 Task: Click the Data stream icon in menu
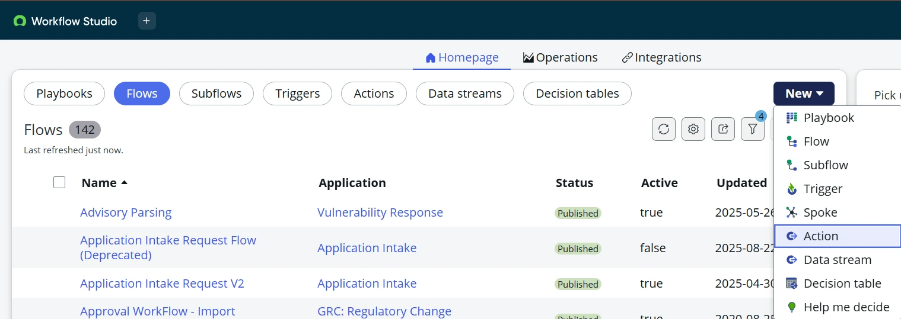point(792,260)
